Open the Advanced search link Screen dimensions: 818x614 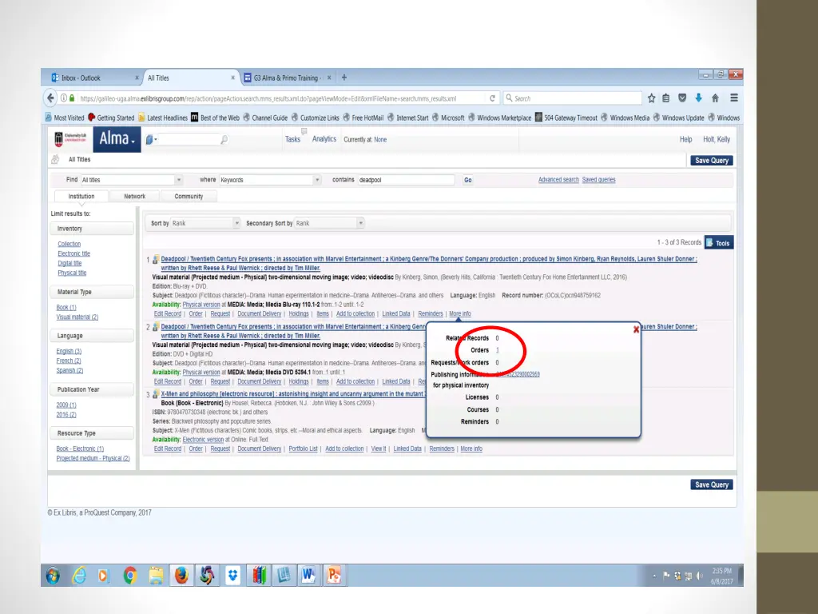(558, 180)
